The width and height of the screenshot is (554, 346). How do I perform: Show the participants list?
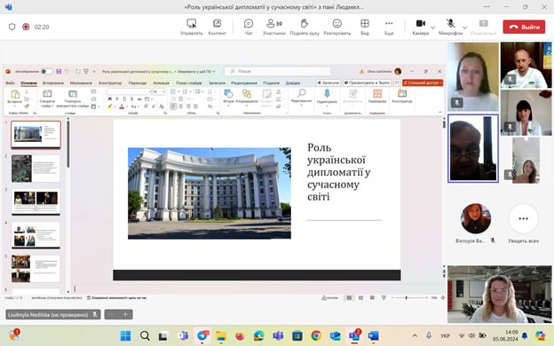coord(274,27)
